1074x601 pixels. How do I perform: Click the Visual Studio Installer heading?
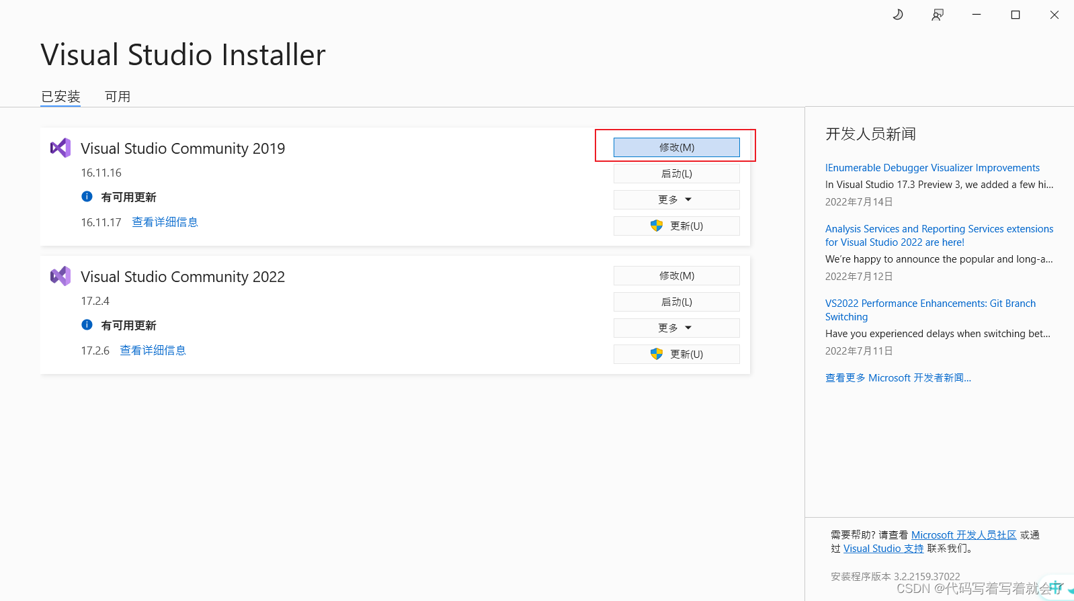point(183,55)
